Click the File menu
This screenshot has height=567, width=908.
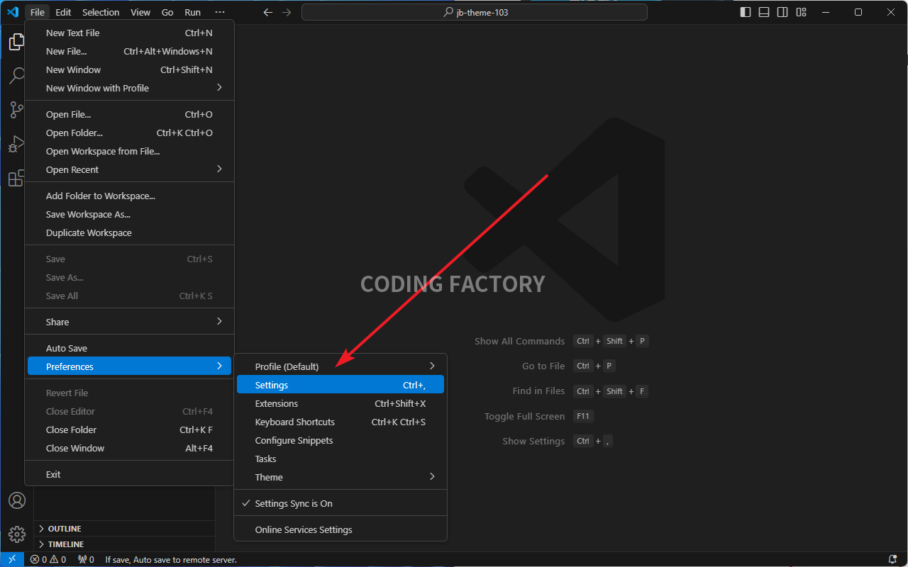pyautogui.click(x=38, y=12)
